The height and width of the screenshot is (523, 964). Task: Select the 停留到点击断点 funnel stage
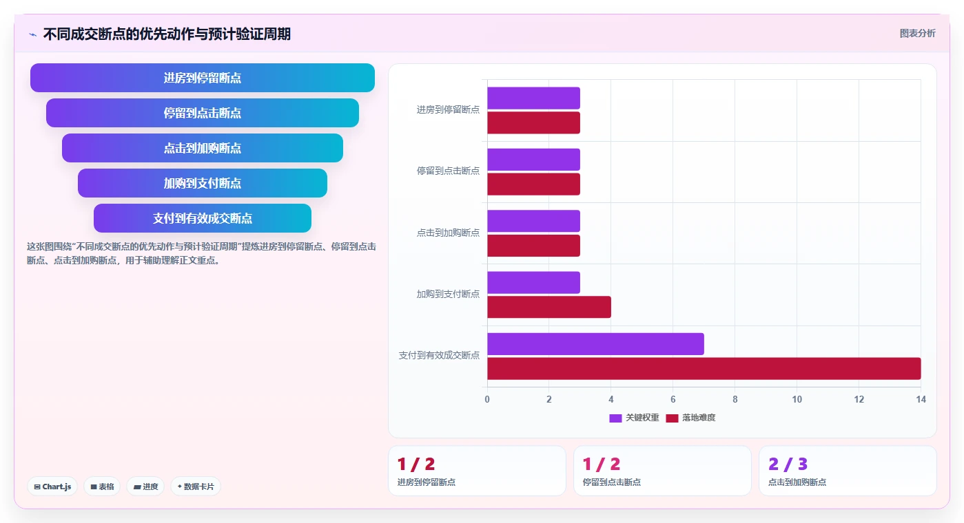pyautogui.click(x=203, y=113)
